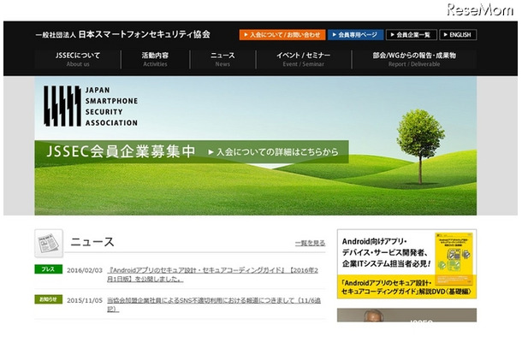Open the blue 会員専用ページ button
522x342 pixels.
pos(355,35)
